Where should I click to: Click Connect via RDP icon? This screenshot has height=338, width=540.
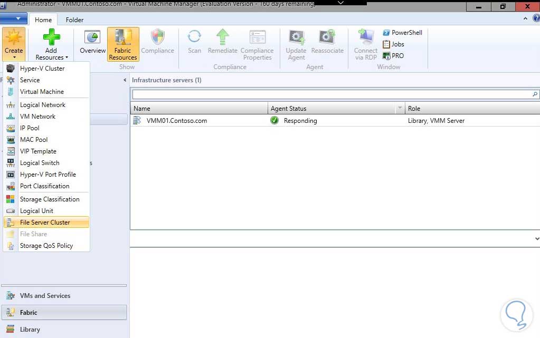pos(366,37)
